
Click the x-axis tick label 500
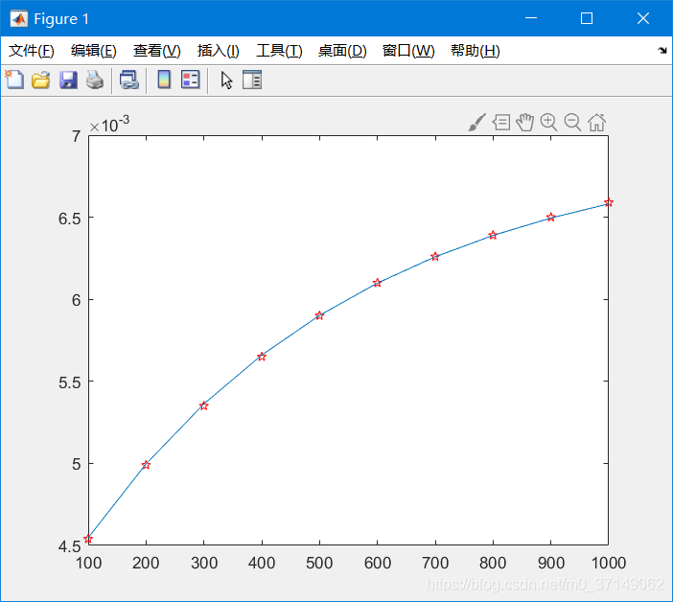click(319, 563)
